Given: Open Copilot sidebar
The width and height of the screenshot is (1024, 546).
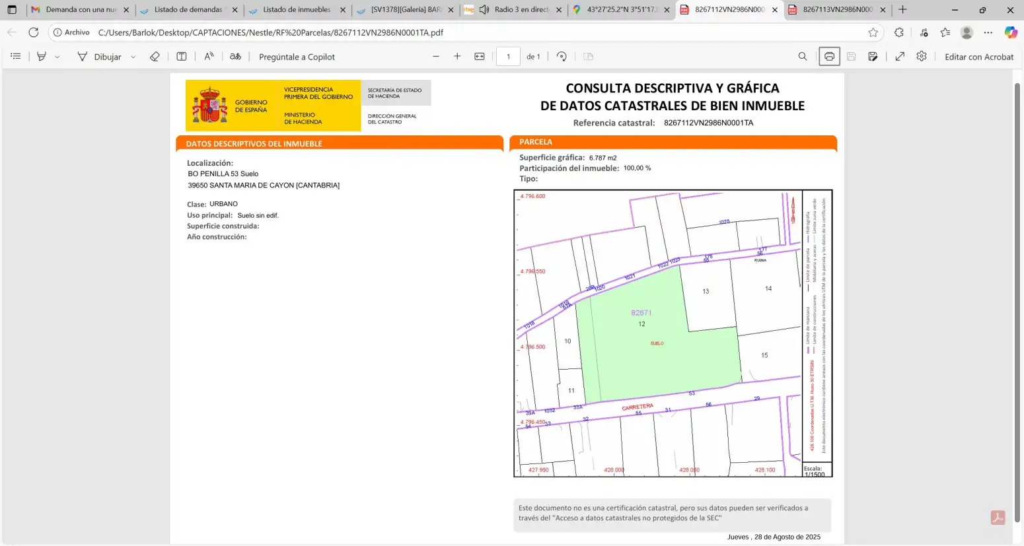Looking at the screenshot, I should 1011,32.
